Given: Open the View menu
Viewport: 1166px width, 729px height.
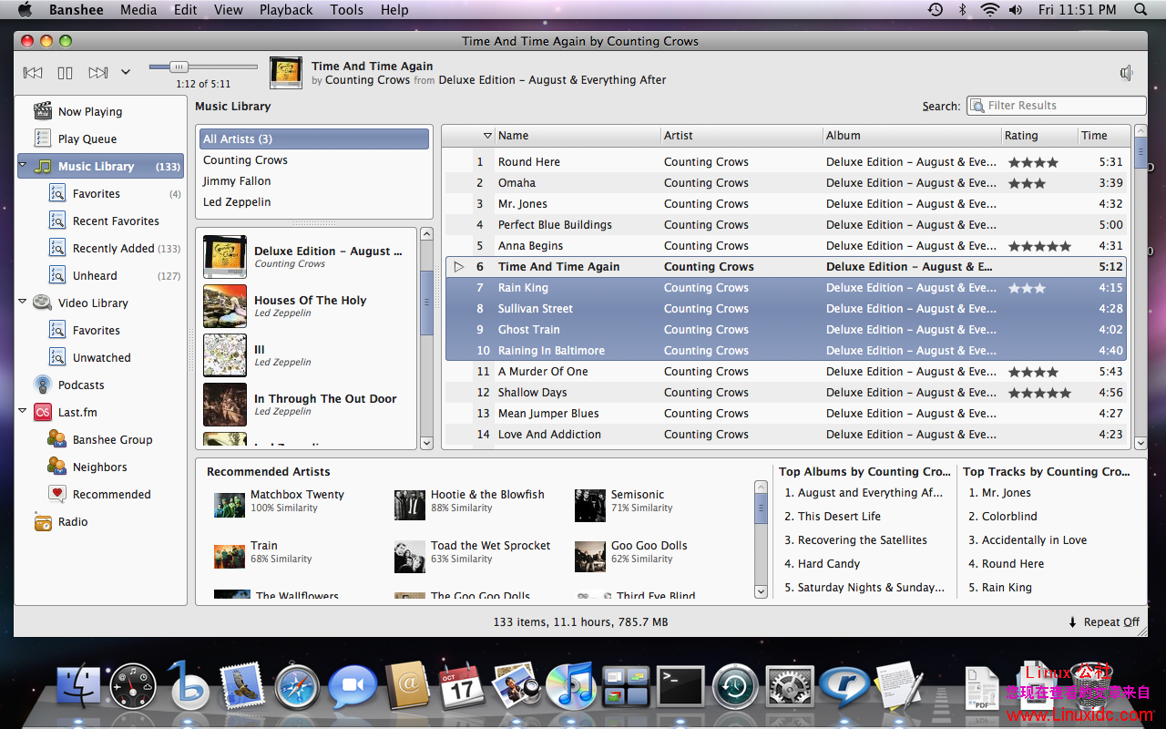Looking at the screenshot, I should [x=229, y=9].
